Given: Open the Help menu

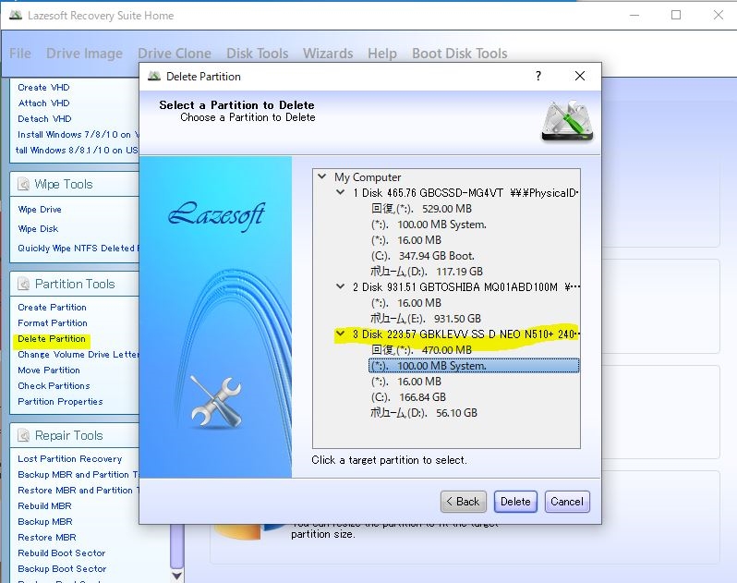Looking at the screenshot, I should pyautogui.click(x=382, y=54).
